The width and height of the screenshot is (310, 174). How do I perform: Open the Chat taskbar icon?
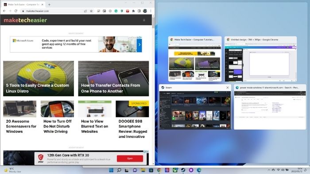(x=135, y=170)
